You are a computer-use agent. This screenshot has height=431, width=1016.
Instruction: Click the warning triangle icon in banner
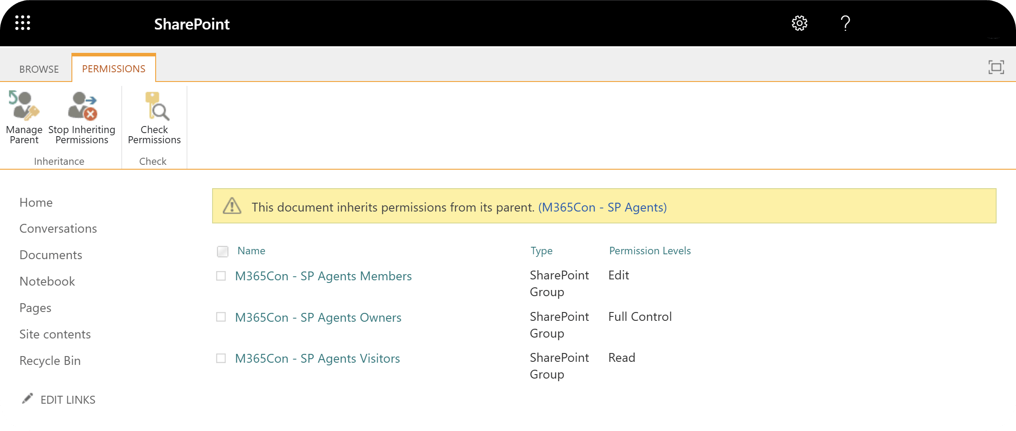pos(233,206)
